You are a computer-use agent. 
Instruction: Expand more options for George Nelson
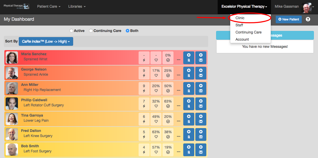[178, 75]
